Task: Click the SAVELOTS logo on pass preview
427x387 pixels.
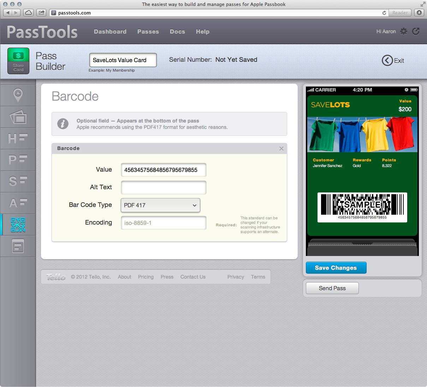Action: coord(331,105)
